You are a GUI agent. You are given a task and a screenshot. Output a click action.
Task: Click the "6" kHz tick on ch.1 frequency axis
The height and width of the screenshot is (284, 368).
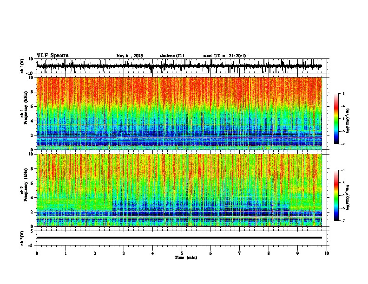coord(32,106)
